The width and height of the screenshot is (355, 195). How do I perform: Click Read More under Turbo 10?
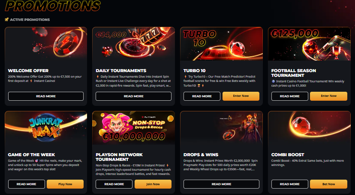pyautogui.click(x=202, y=96)
